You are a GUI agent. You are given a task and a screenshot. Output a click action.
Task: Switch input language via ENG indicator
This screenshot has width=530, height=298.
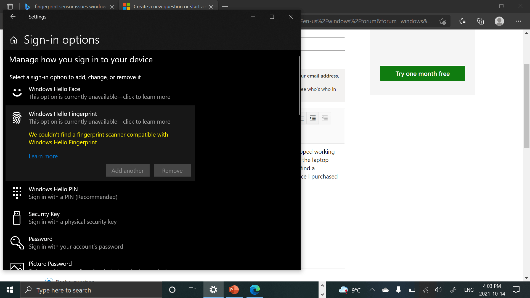click(x=469, y=290)
